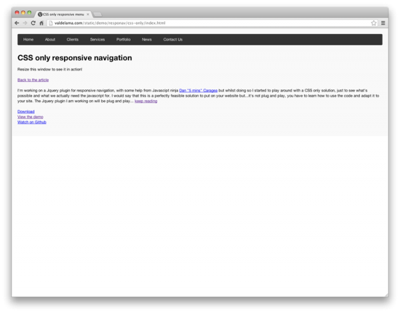Open the Services nav item
This screenshot has height=313, width=400.
pyautogui.click(x=97, y=39)
